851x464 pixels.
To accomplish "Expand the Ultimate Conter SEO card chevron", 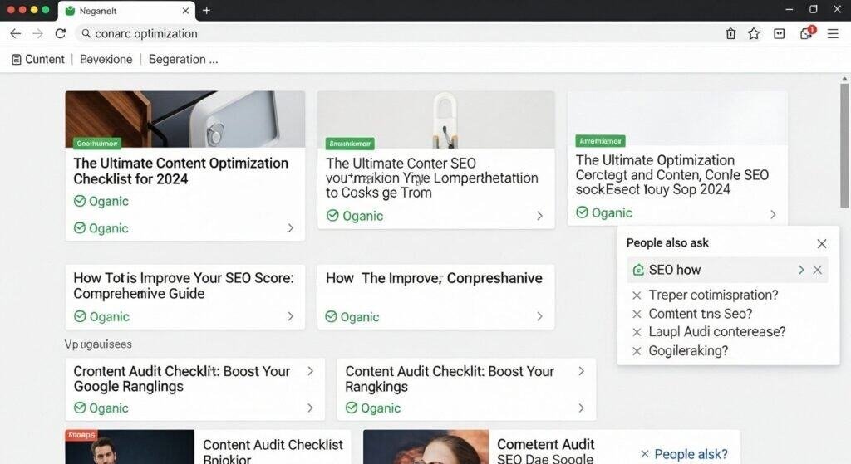I will (539, 216).
